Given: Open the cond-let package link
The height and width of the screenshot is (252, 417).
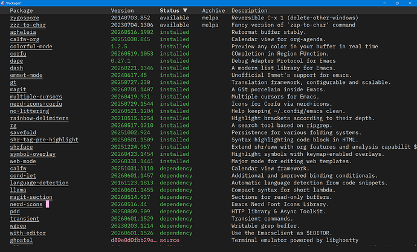Looking at the screenshot, I should [23, 176].
